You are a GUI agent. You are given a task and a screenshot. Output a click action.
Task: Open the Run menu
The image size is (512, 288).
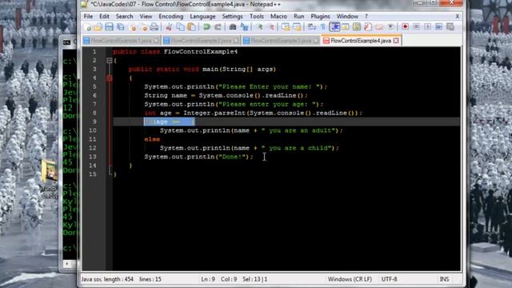pyautogui.click(x=298, y=16)
